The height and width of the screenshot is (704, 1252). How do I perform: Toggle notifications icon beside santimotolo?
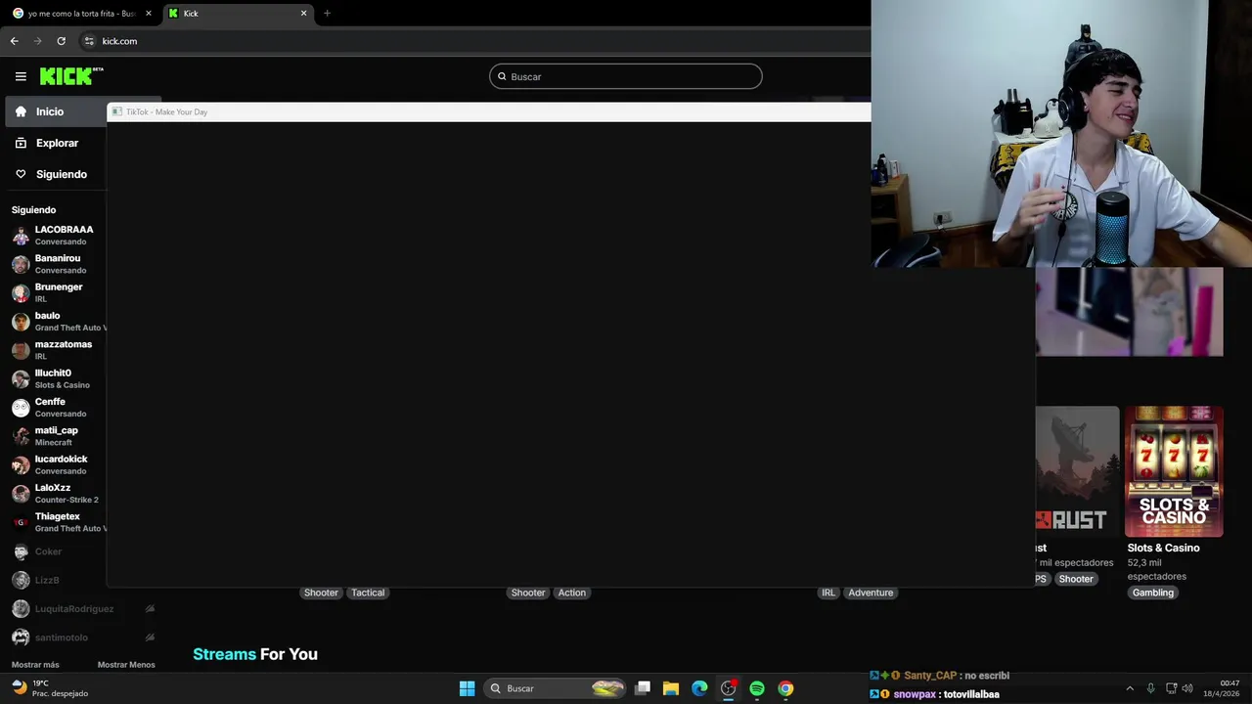(x=150, y=638)
